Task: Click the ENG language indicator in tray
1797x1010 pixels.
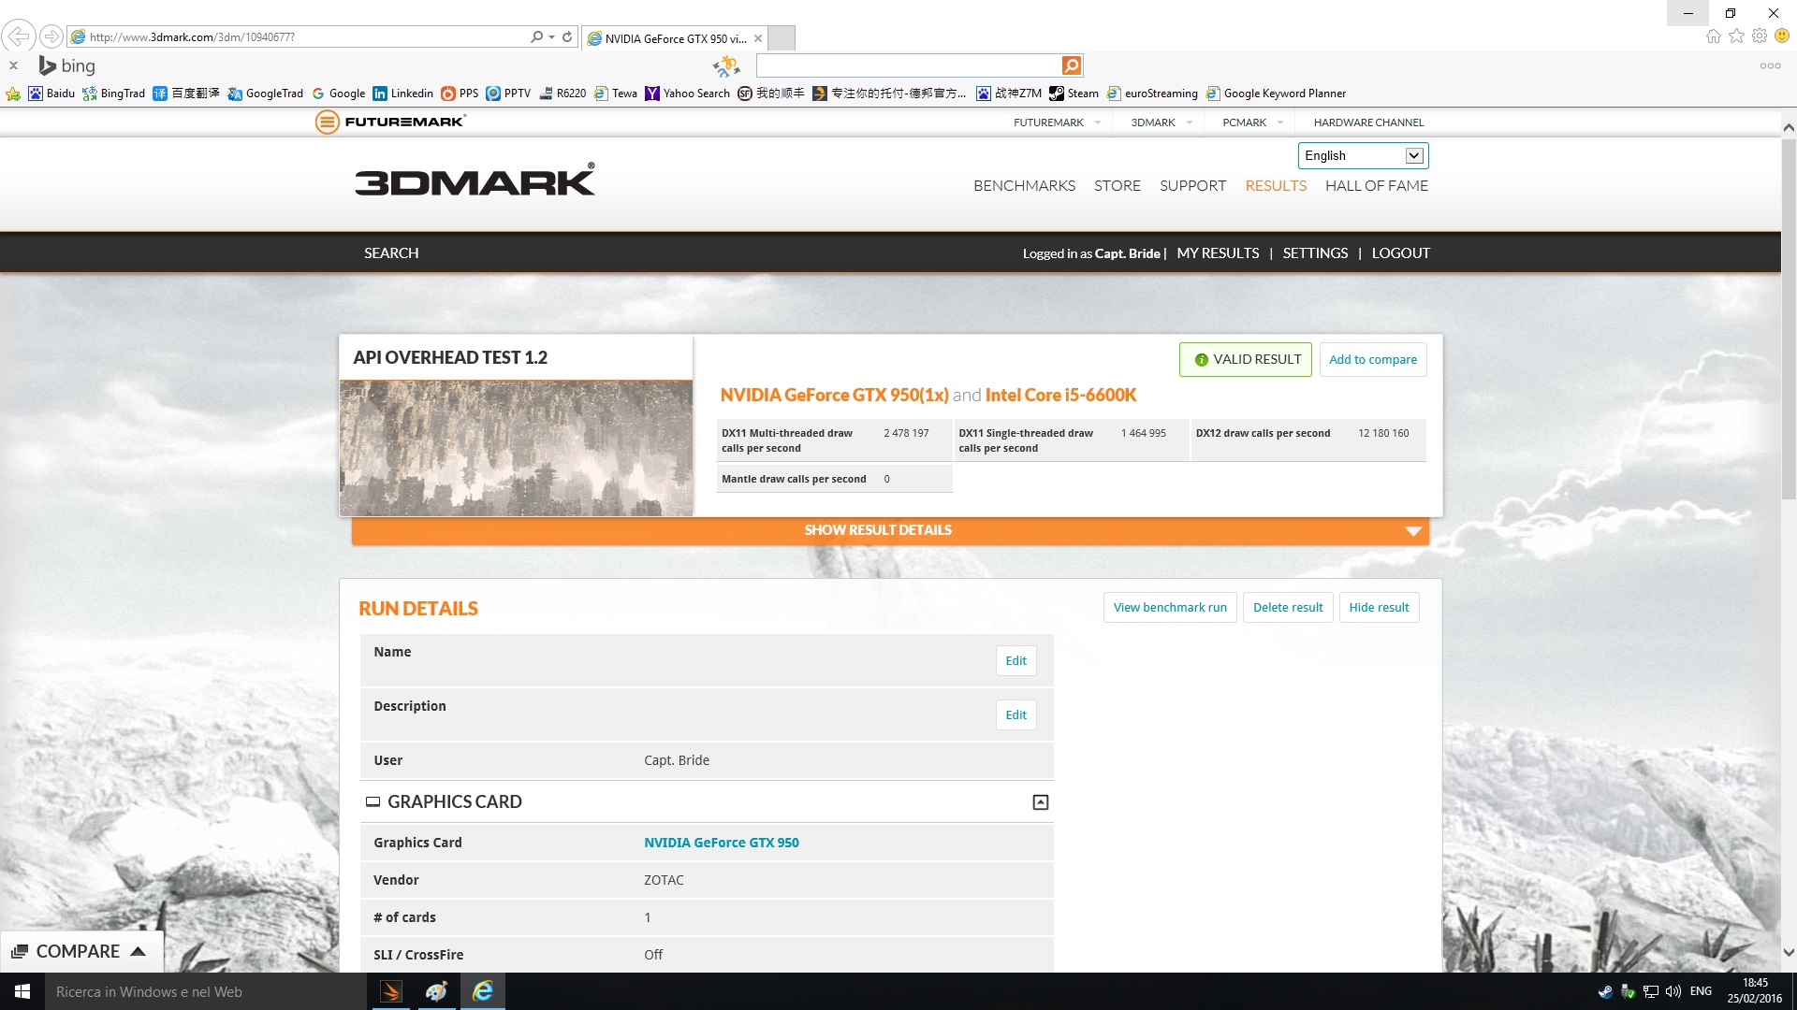Action: [1702, 991]
